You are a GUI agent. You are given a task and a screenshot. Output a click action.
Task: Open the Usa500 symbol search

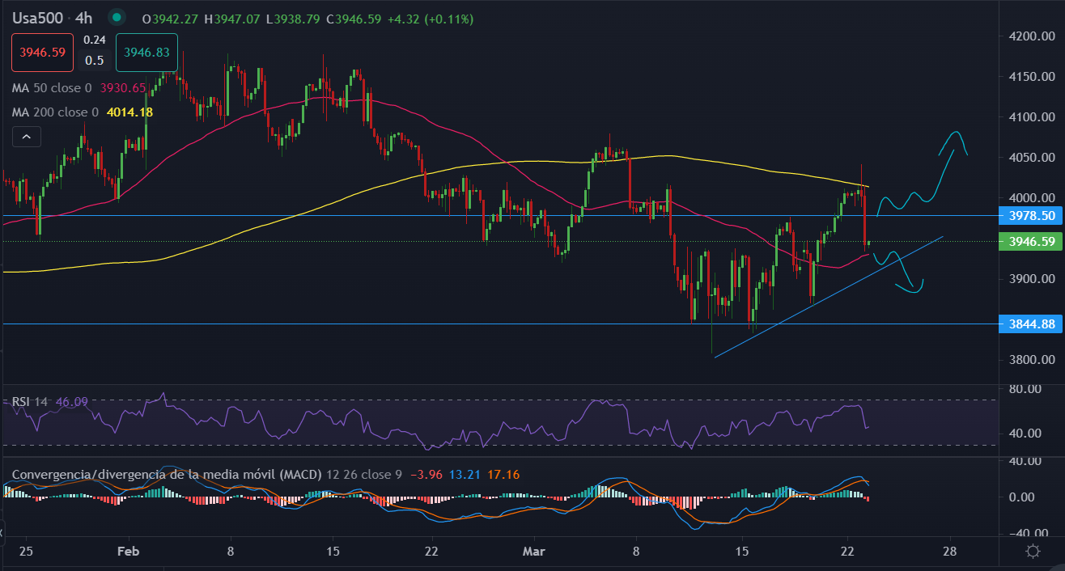pyautogui.click(x=37, y=18)
